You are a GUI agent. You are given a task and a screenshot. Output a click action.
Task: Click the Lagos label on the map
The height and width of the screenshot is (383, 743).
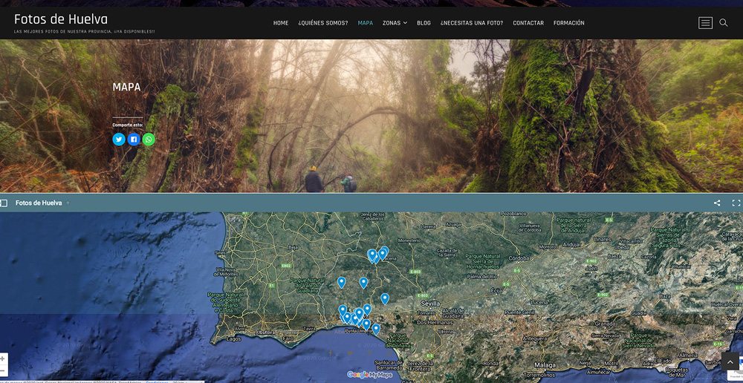pyautogui.click(x=234, y=339)
